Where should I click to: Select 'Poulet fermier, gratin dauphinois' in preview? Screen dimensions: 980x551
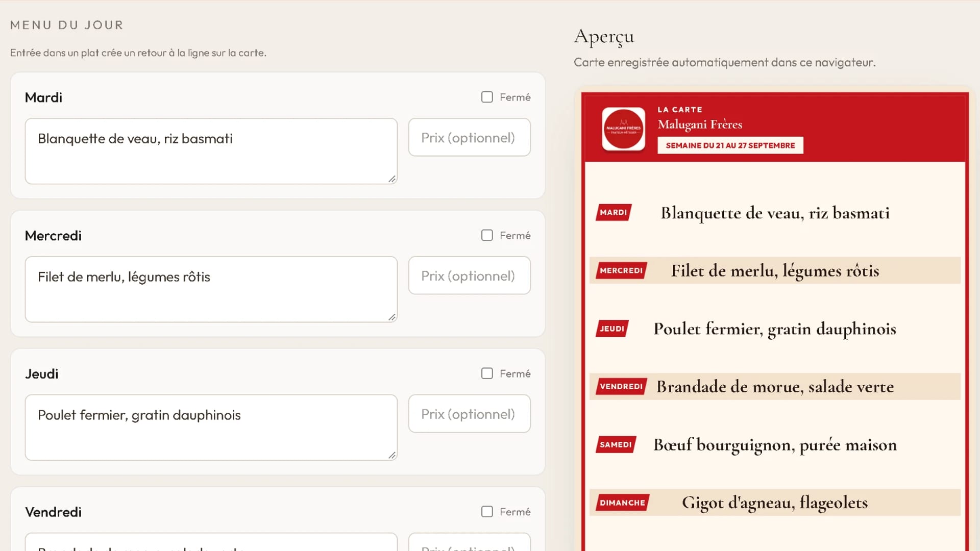[775, 329]
